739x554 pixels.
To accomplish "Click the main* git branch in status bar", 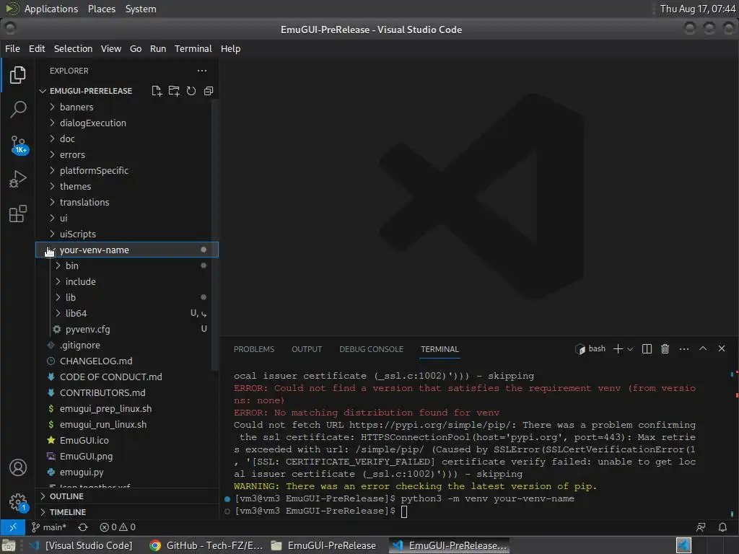I will pos(49,527).
